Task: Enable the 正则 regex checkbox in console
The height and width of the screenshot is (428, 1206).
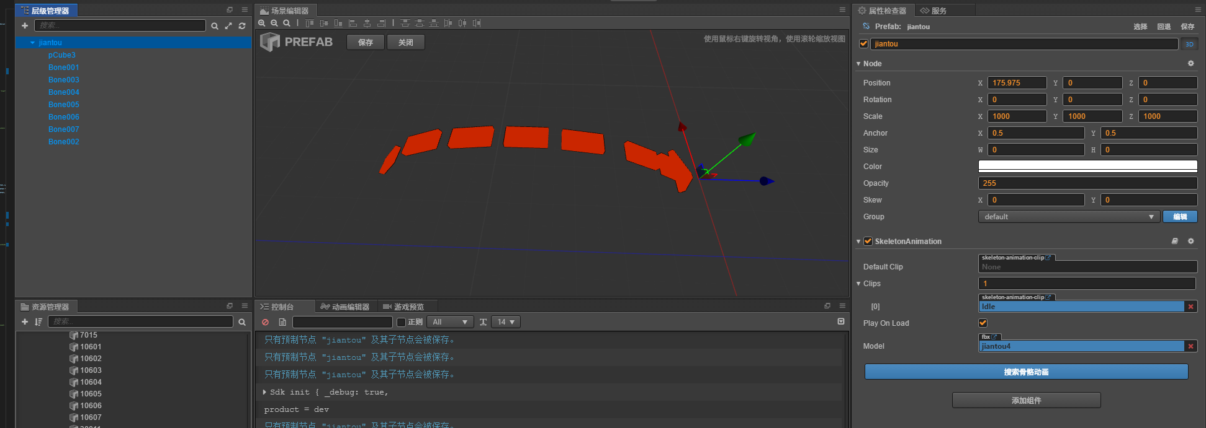Action: click(x=401, y=322)
